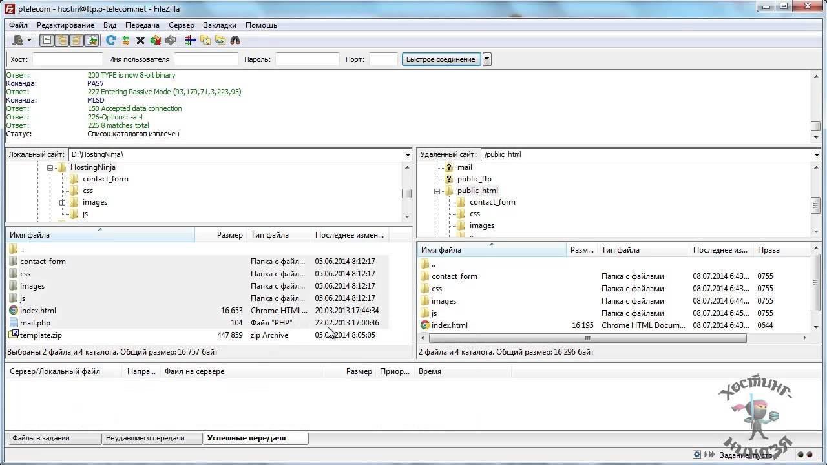This screenshot has width=827, height=465.
Task: Click the process queue arrows icon
Action: [x=126, y=40]
